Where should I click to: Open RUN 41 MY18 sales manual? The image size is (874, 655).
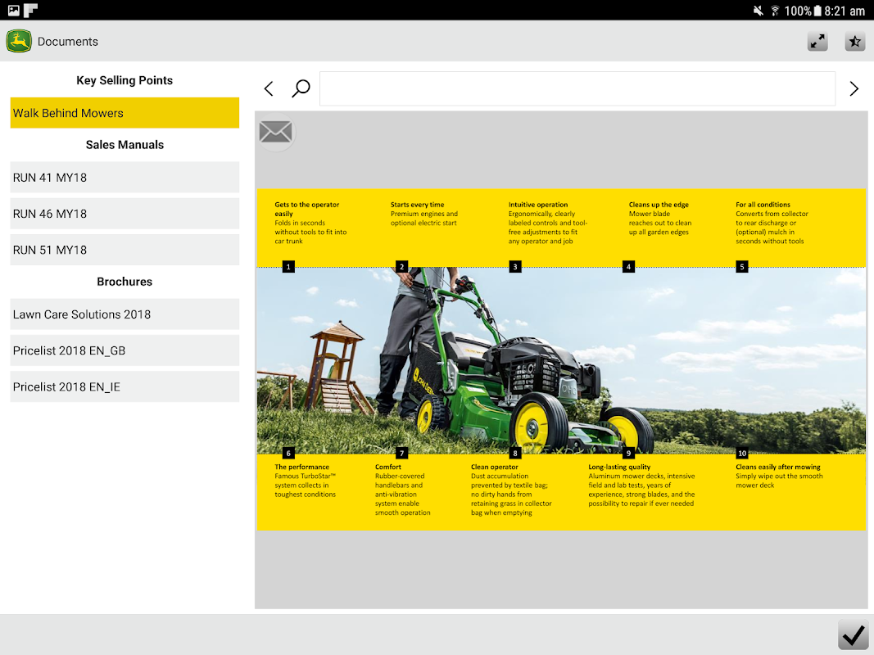[x=125, y=177]
